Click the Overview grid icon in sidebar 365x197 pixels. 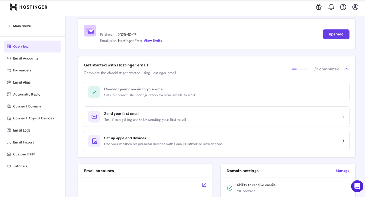[x=9, y=47]
